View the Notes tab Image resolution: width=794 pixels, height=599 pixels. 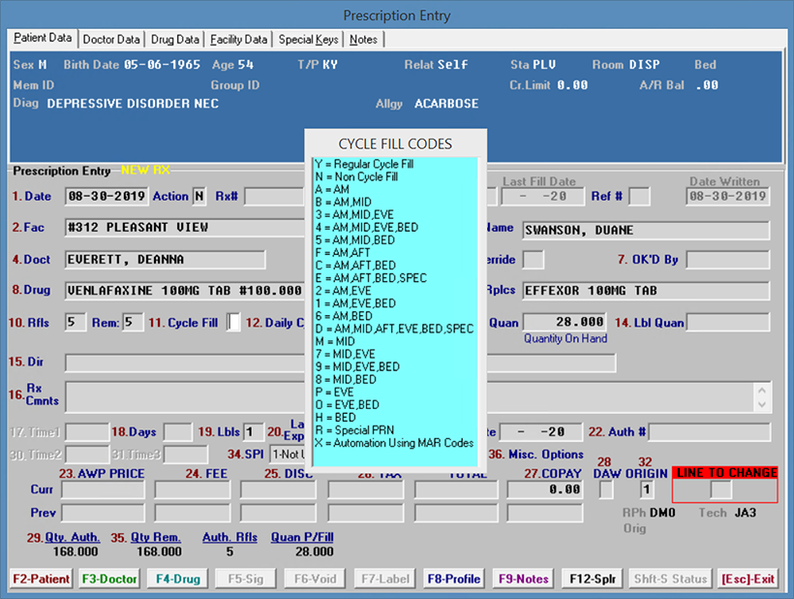(363, 40)
